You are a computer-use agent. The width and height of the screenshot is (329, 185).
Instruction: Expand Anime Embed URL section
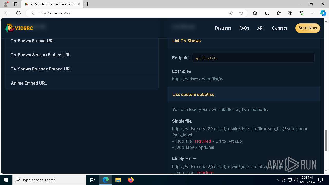[82, 83]
